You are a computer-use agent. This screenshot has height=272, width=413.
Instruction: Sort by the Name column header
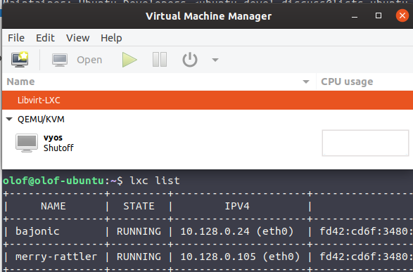tap(159, 82)
